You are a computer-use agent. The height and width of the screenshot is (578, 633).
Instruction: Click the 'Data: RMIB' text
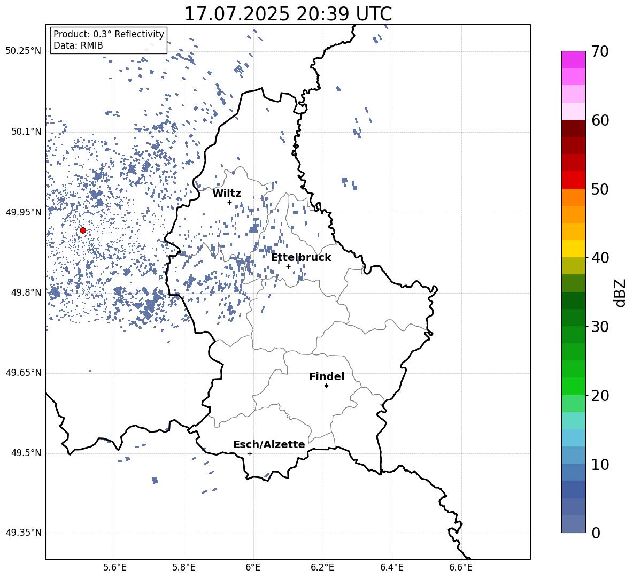click(x=78, y=45)
